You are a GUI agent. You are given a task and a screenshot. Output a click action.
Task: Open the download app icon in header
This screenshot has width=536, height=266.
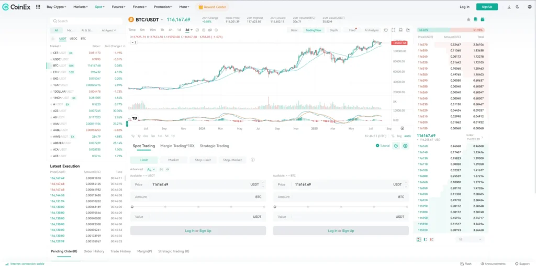509,7
